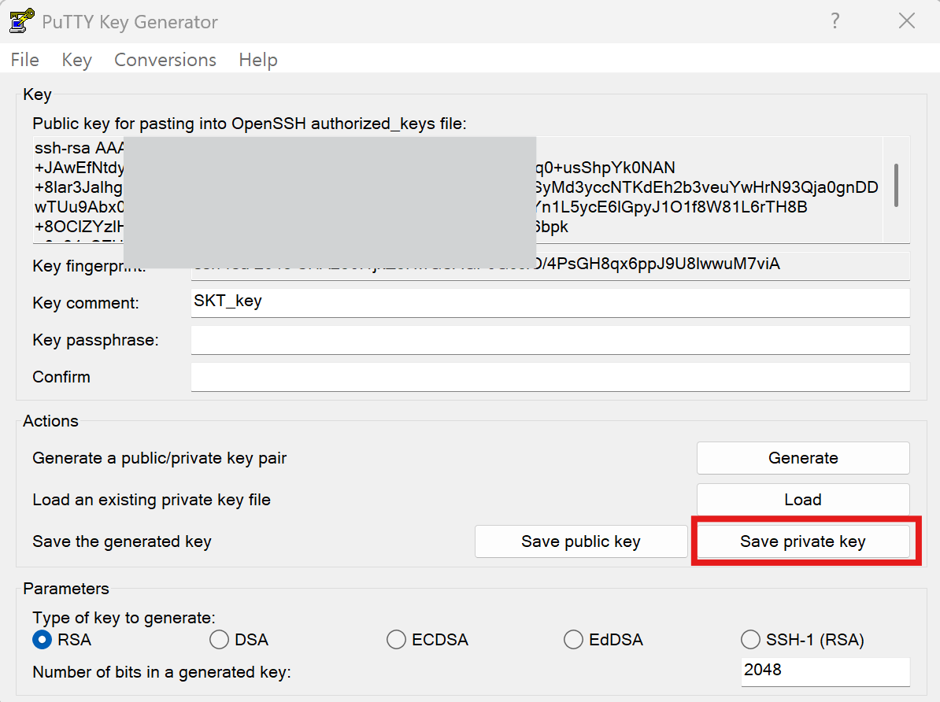Select the RSA key type
Screen dimensions: 940x702
click(x=61, y=640)
